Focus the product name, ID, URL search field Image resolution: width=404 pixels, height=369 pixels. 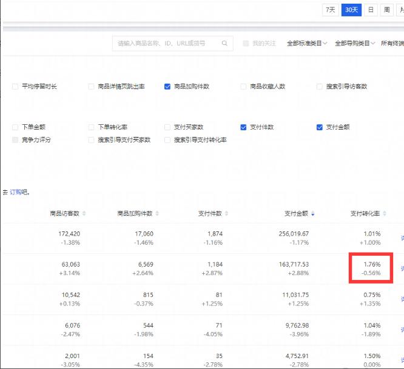(x=167, y=44)
